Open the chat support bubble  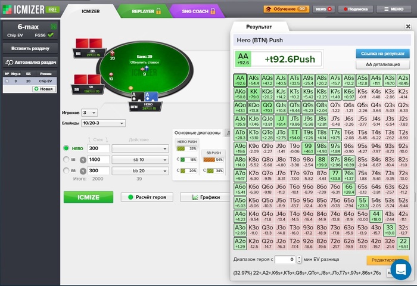tap(401, 270)
